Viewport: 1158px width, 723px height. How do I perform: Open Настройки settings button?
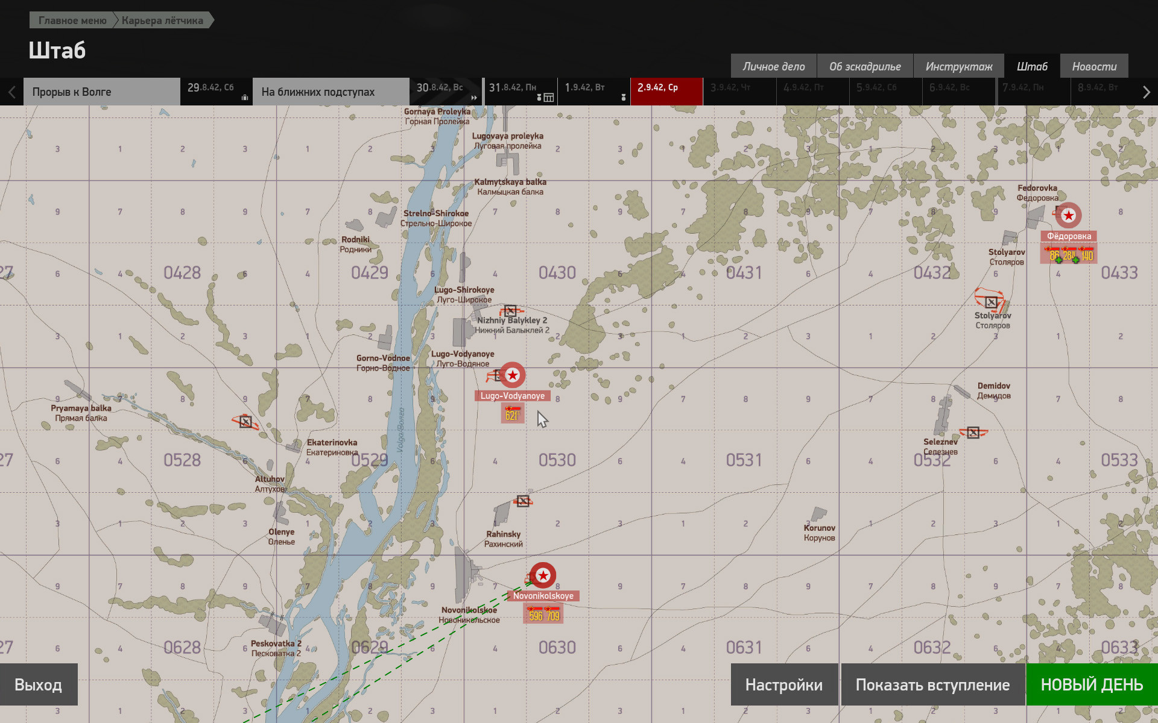(784, 684)
